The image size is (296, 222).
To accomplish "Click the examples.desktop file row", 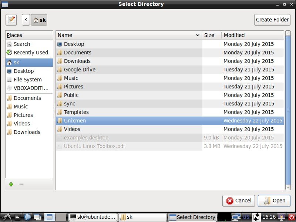I will (x=170, y=138).
